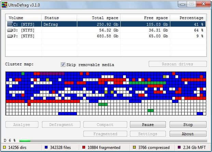Click the 3766 compressed status text
The image size is (212, 152).
click(x=154, y=147)
